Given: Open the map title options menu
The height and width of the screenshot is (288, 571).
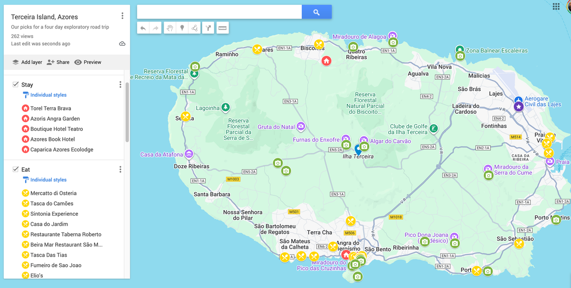Looking at the screenshot, I should click(x=122, y=15).
